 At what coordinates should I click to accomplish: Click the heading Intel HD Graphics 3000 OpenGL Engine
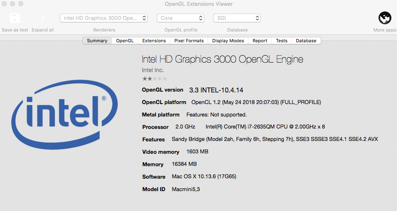pyautogui.click(x=222, y=60)
